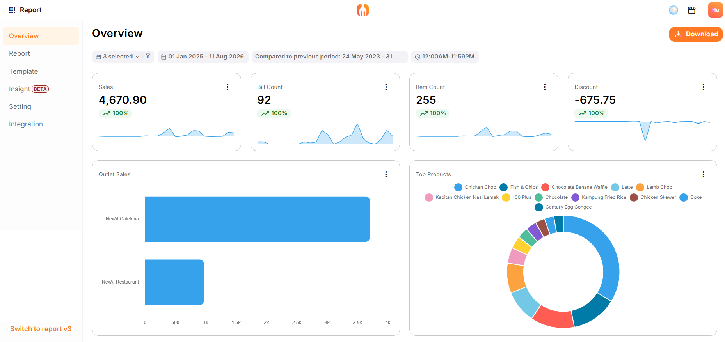Open Discount card three-dot menu
This screenshot has height=342, width=725.
704,87
